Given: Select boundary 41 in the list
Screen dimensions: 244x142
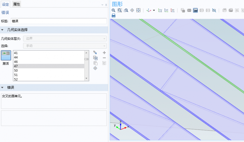Looking at the screenshot, I should (x=49, y=53).
